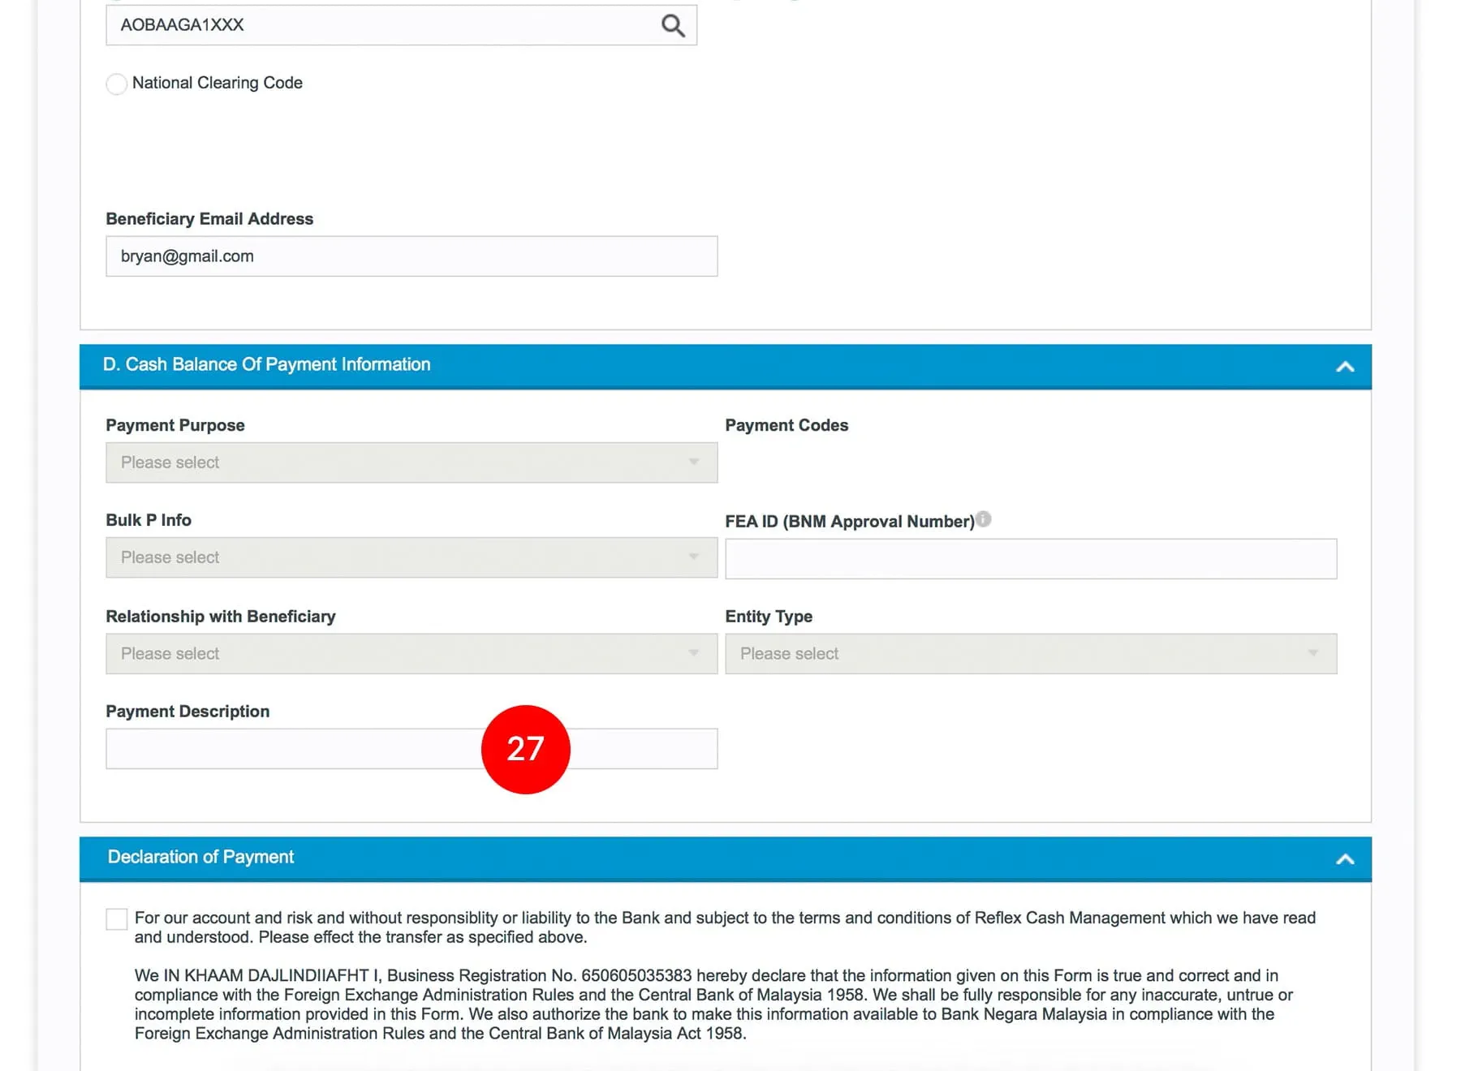This screenshot has width=1461, height=1071.
Task: Expand the Relationship with Beneficiary dropdown
Action: (411, 654)
